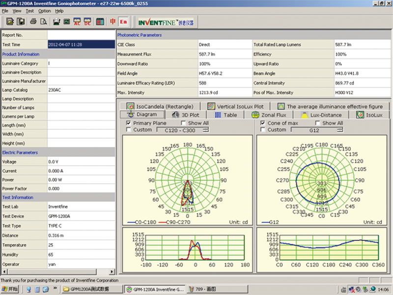Screen dimensions: 393x295
Task: Open the View menu
Action: [x=17, y=10]
